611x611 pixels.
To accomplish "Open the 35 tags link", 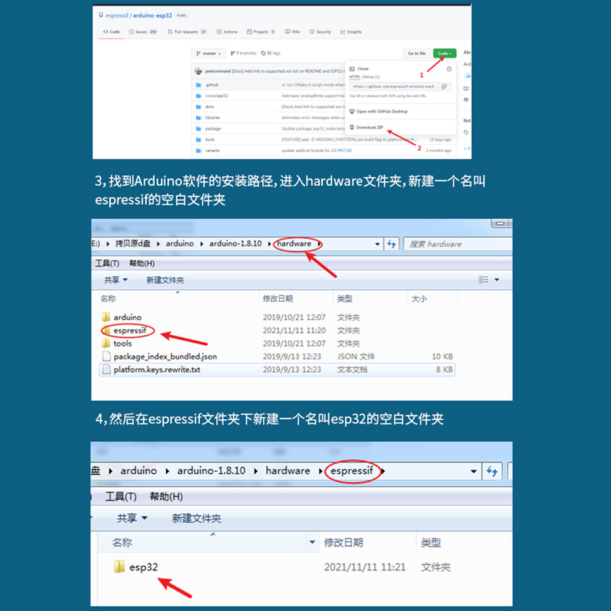I will pyautogui.click(x=271, y=53).
